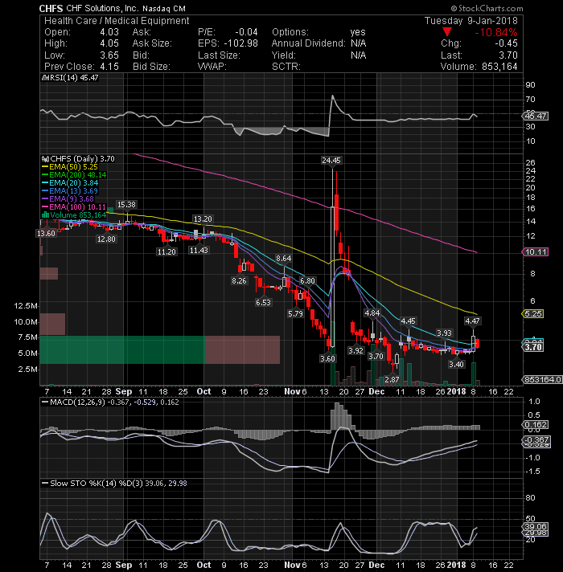The width and height of the screenshot is (563, 572).
Task: Click the 12.5M volume axis label
Action: pos(25,306)
